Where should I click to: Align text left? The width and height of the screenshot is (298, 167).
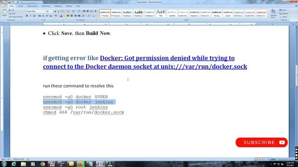coord(68,16)
